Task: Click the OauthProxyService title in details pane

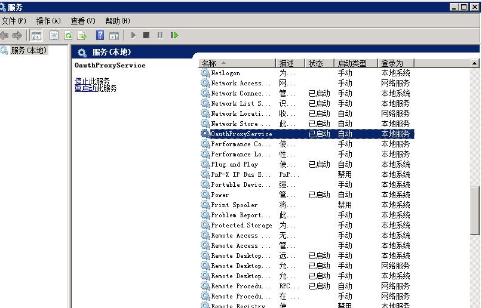Action: [110, 65]
